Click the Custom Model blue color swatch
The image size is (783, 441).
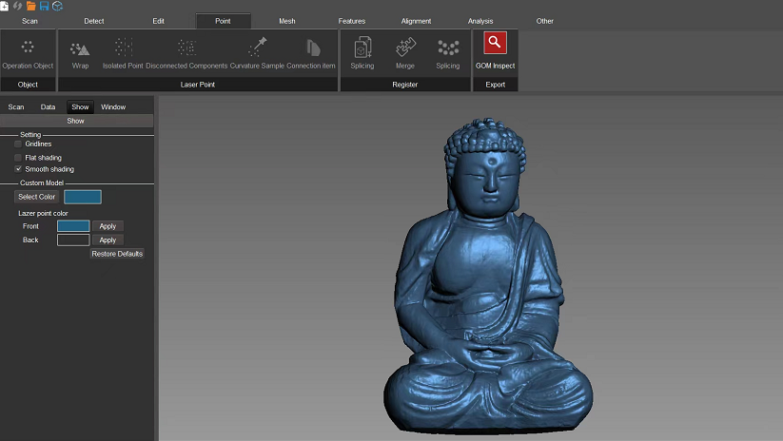click(x=83, y=197)
